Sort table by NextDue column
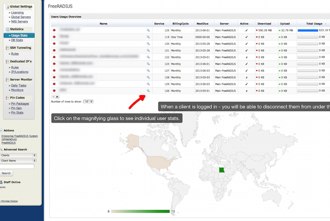Screen dimensions: 330x221 (202, 23)
